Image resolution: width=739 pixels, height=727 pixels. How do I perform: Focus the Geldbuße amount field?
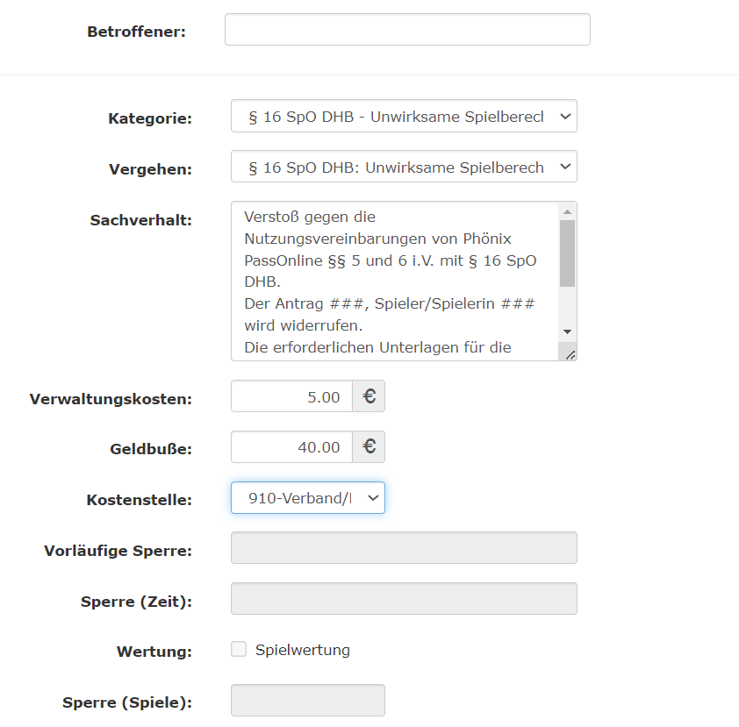[291, 447]
